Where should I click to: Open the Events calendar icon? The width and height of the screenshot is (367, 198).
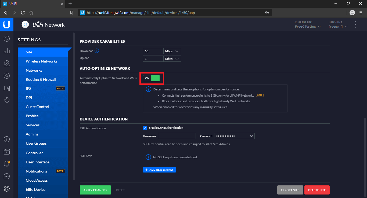click(x=7, y=152)
